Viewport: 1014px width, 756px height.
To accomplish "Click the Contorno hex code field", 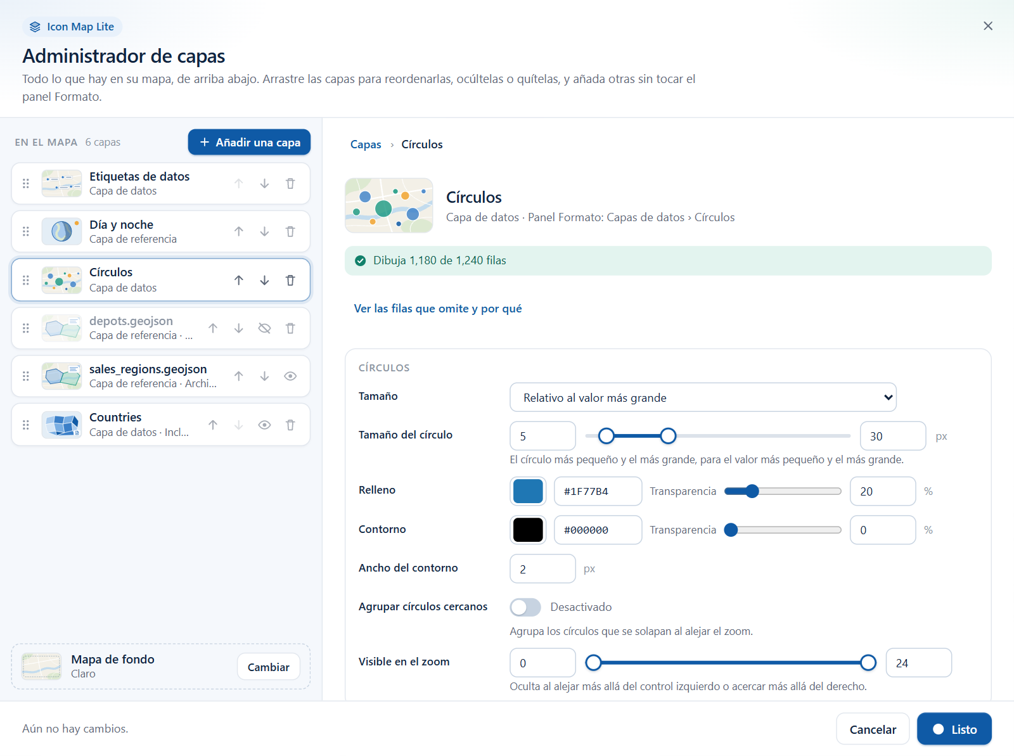I will [x=598, y=530].
